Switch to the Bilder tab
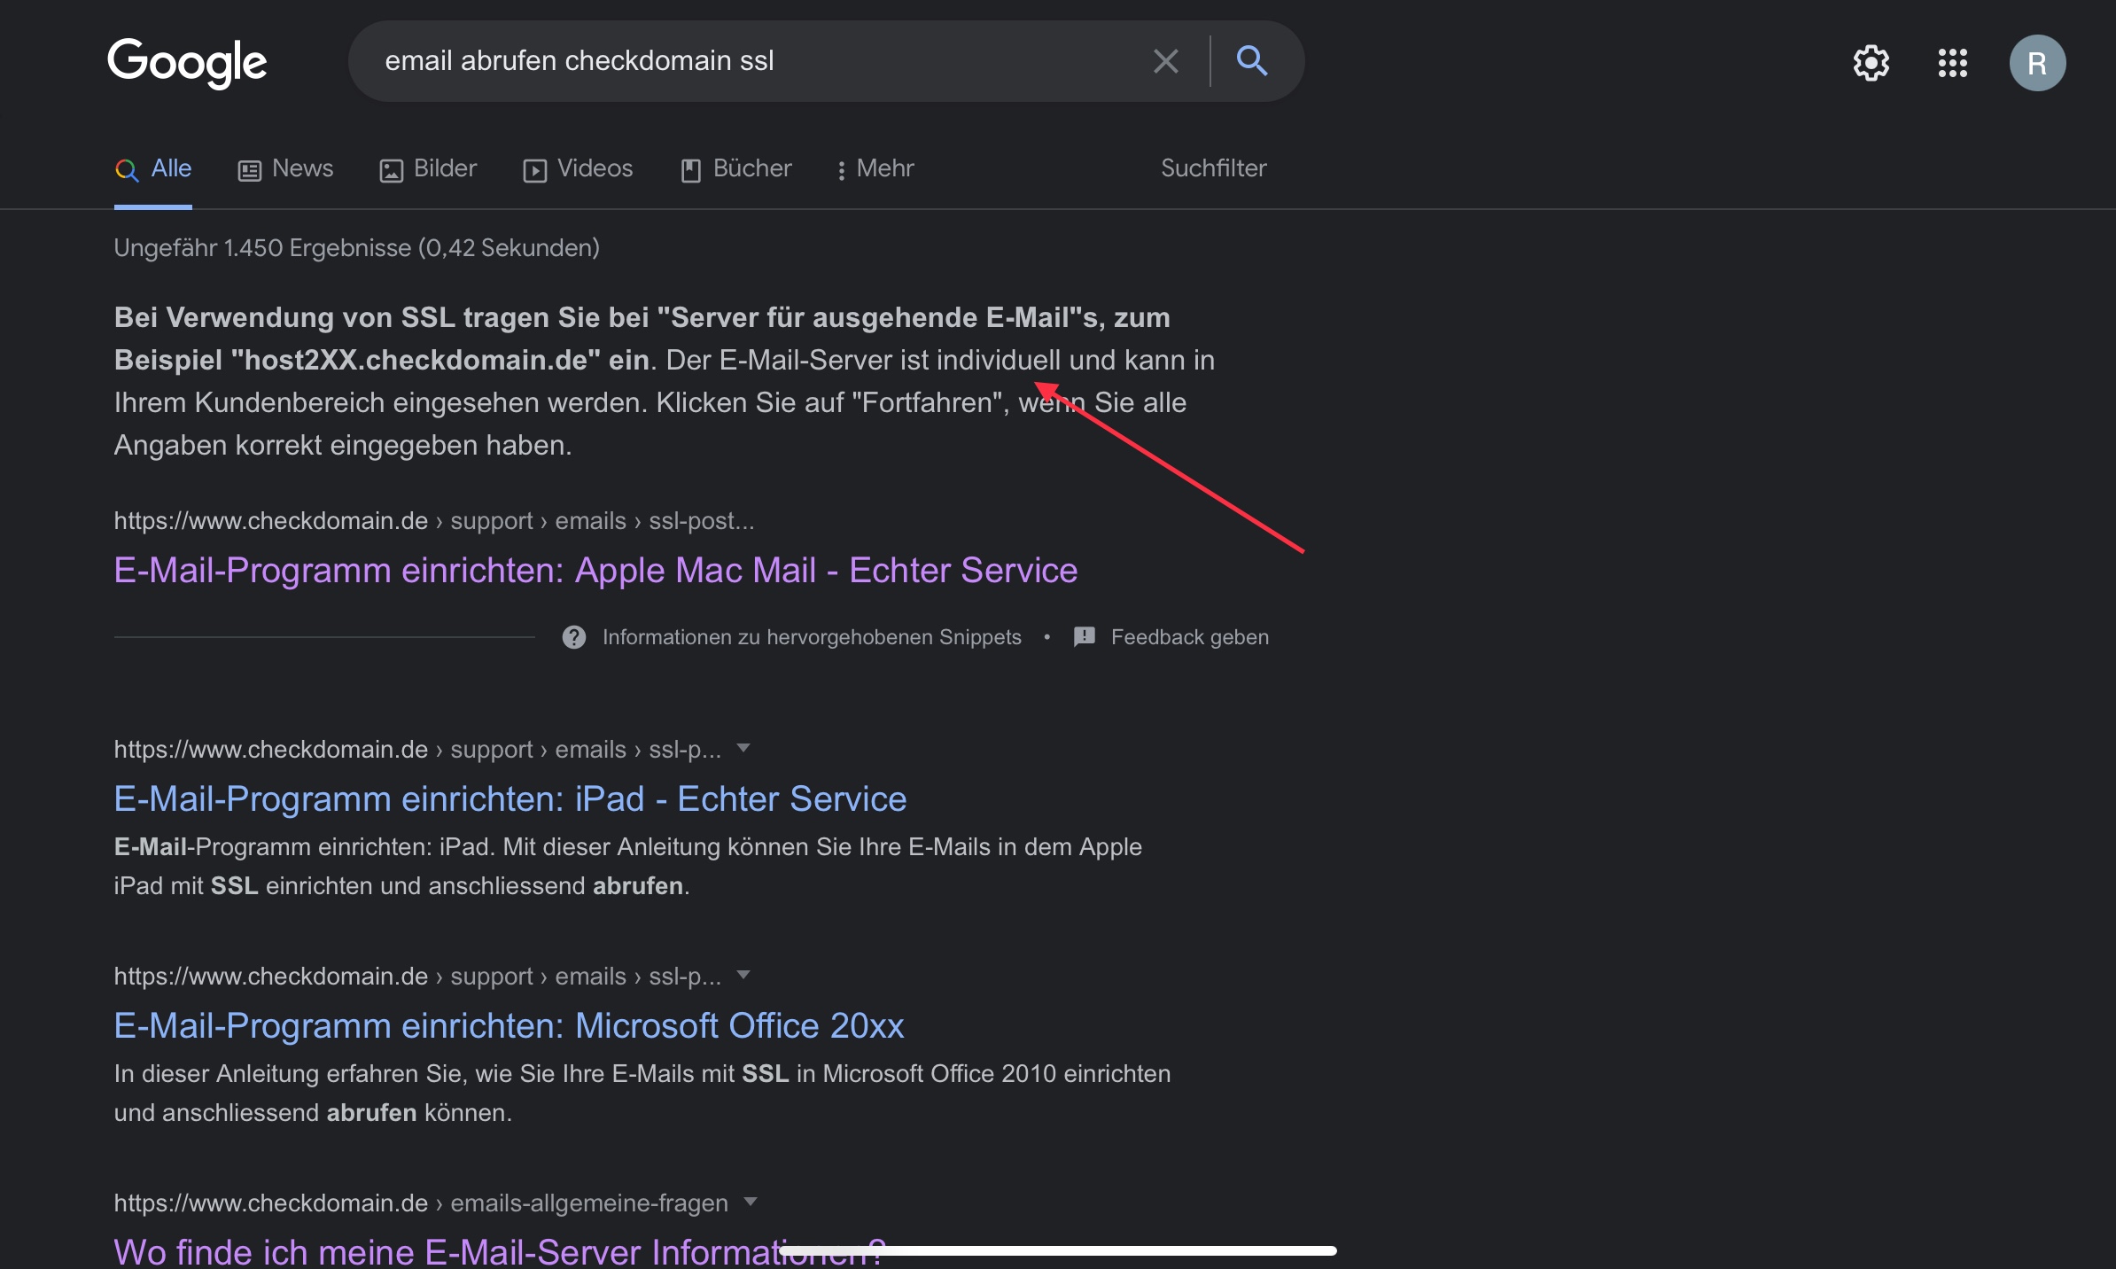2116x1269 pixels. point(428,168)
